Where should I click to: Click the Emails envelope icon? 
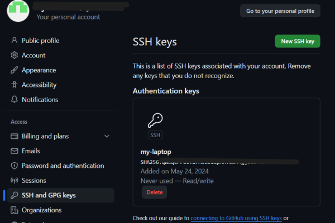coord(15,151)
